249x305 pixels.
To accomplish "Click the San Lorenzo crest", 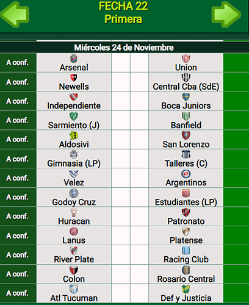I will pos(186,135).
